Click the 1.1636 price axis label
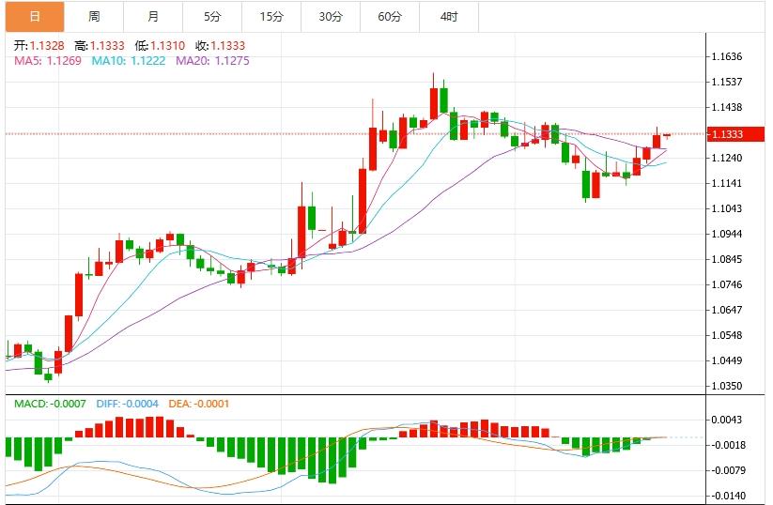773x505 pixels. click(727, 57)
